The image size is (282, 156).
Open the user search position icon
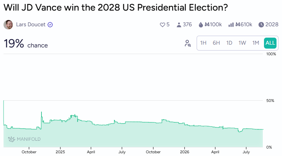(x=188, y=43)
